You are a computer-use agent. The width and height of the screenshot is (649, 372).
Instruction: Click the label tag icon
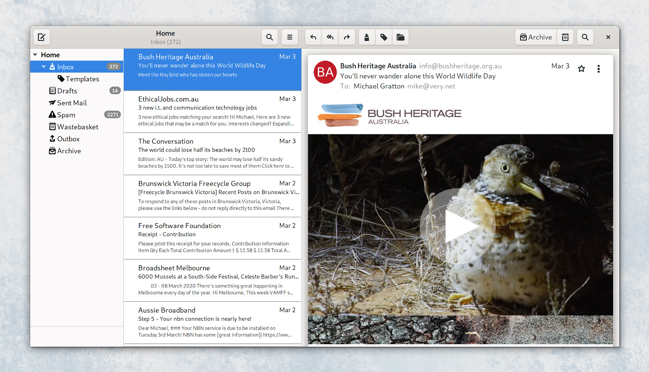click(384, 37)
